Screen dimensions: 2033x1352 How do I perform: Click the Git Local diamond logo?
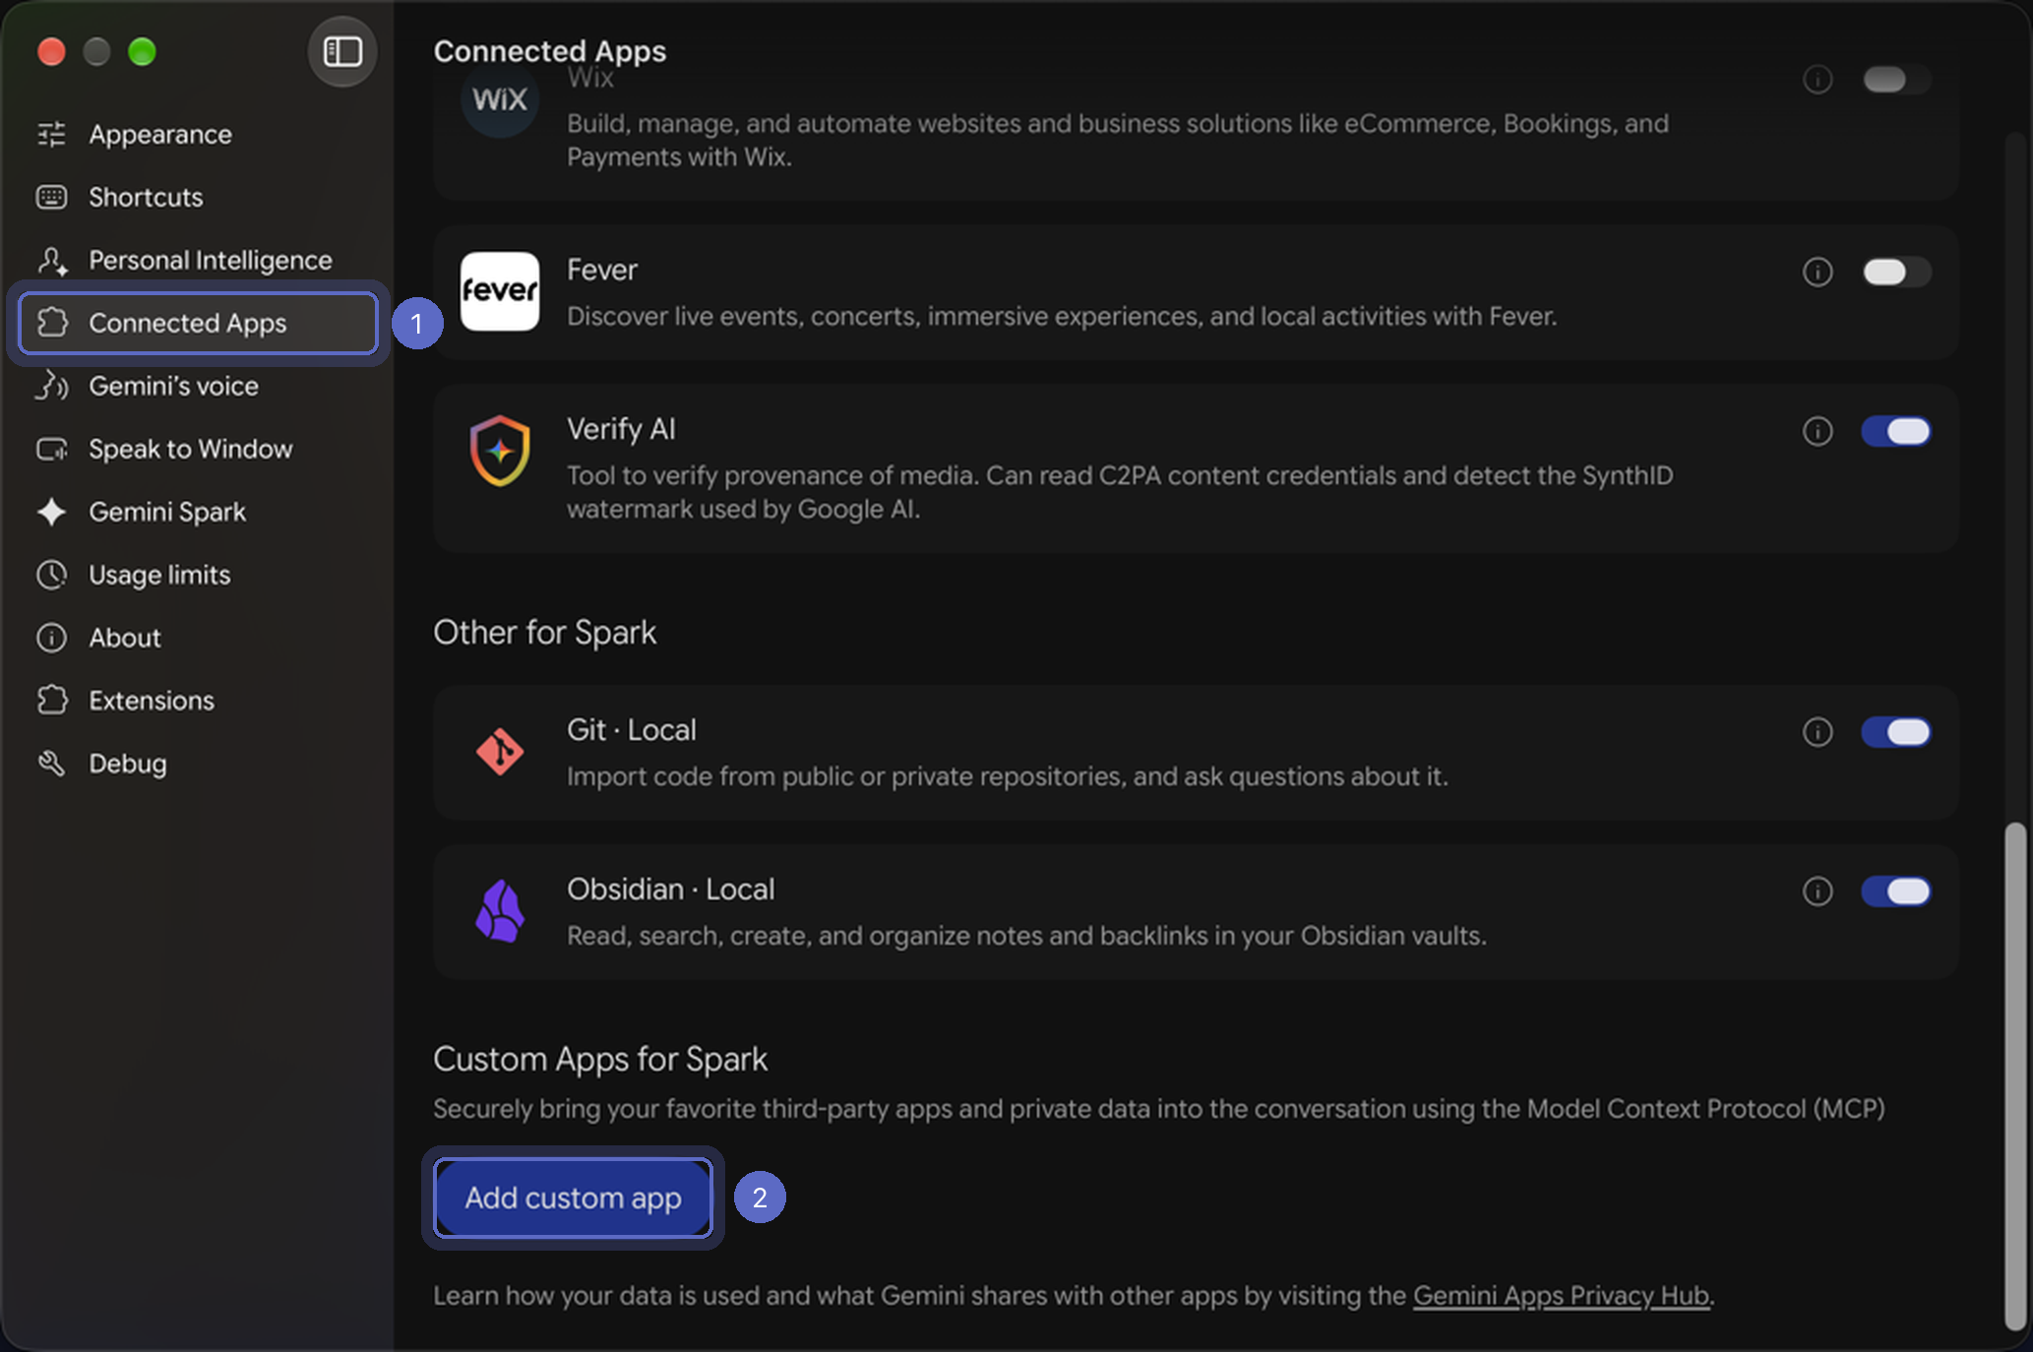500,752
